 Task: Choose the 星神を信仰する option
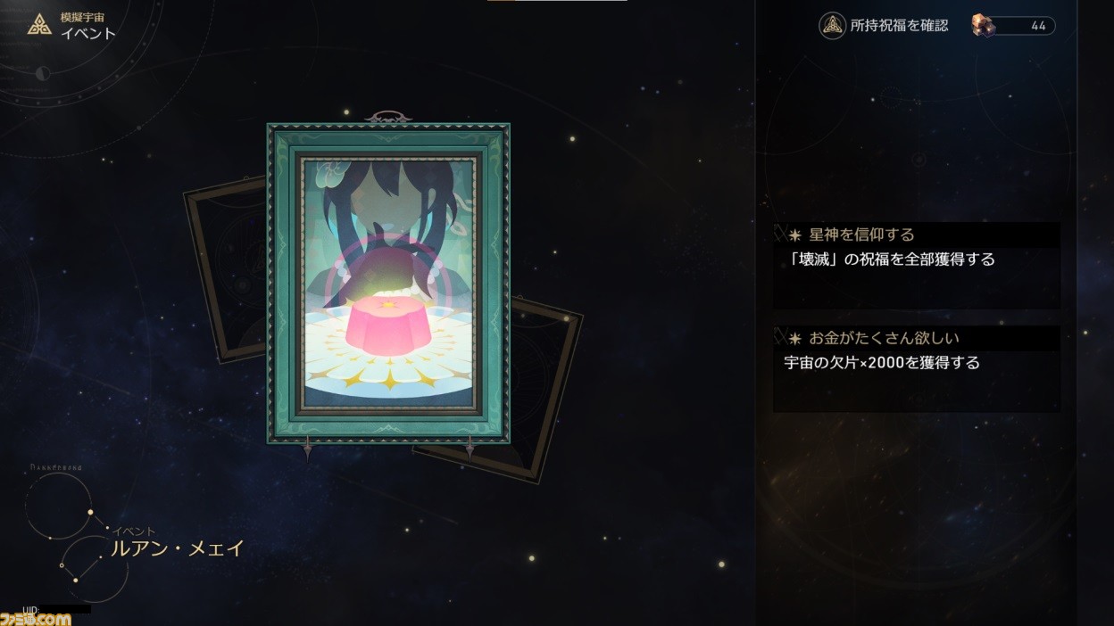click(x=917, y=266)
